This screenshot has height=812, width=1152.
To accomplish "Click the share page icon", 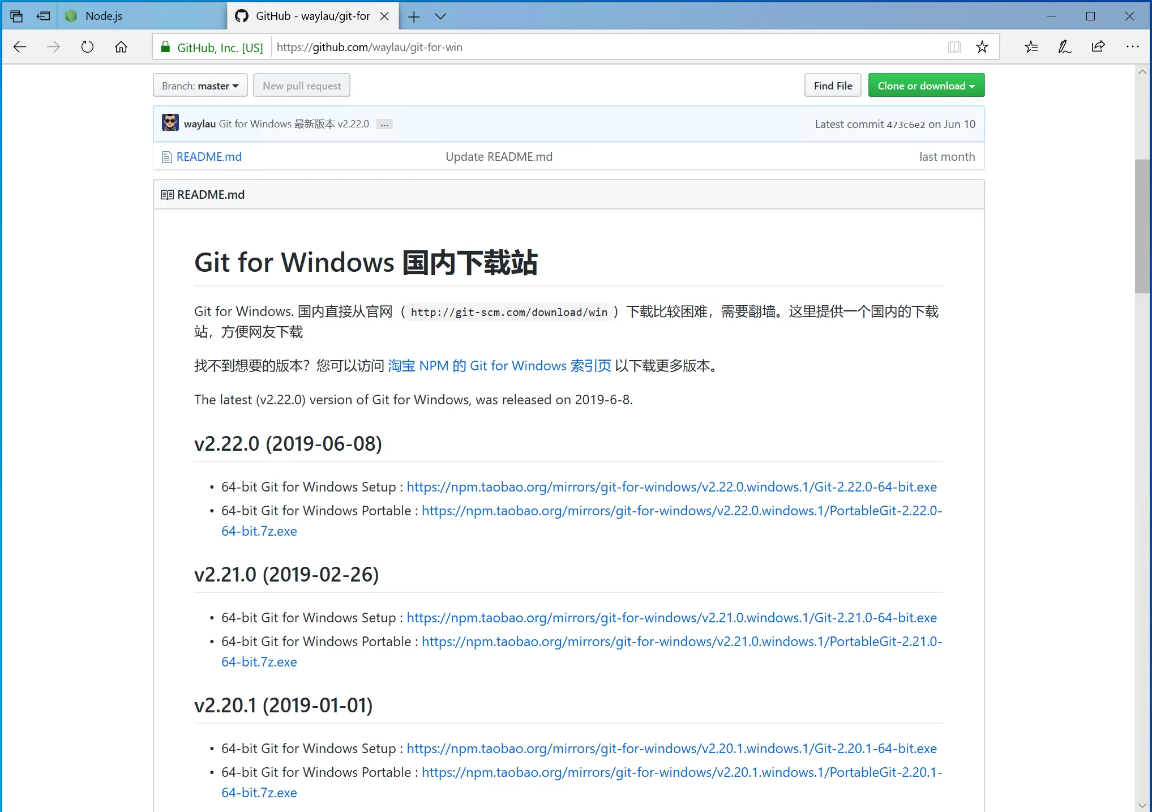I will tap(1098, 47).
